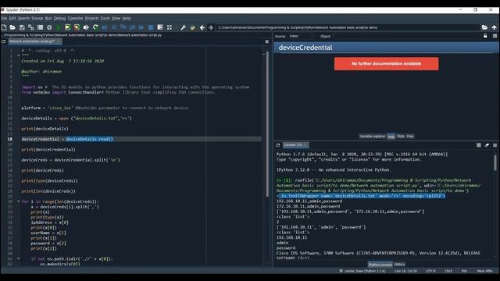
Task: Click line number 18 in the gutter
Action: coord(10,139)
